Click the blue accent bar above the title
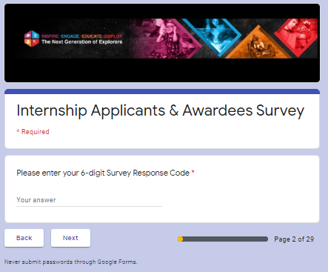Screen dimensions: 328x272 [162, 91]
